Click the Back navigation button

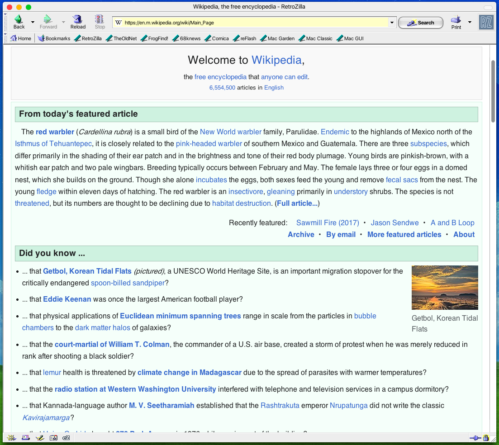coord(19,22)
